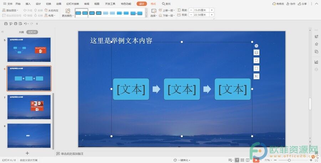Click the layers icon on floating toolbar
Screen dimensions: 321x163
point(256,53)
